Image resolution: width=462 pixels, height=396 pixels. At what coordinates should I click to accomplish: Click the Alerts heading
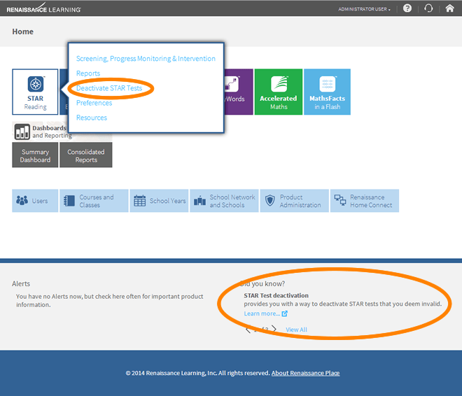(21, 283)
